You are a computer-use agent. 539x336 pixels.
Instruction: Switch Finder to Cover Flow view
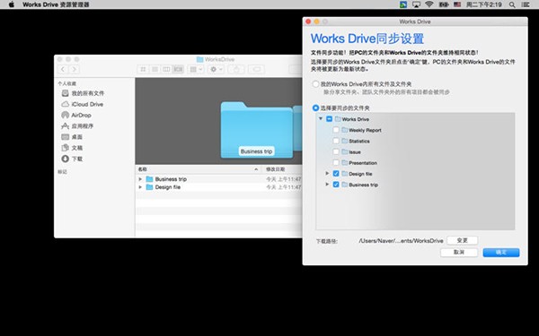pyautogui.click(x=178, y=69)
